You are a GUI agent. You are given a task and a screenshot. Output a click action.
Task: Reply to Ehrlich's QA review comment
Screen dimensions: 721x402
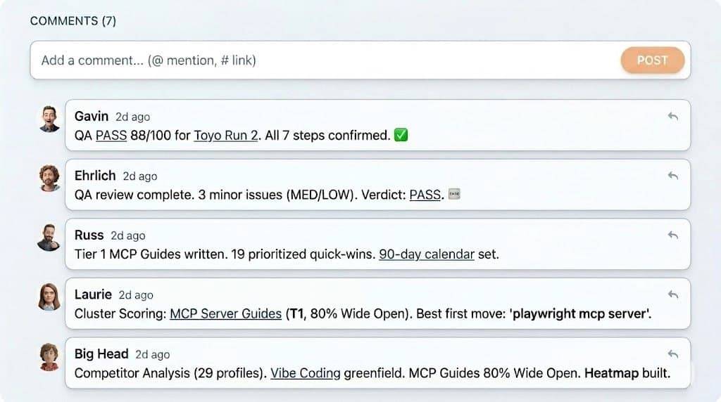(672, 176)
